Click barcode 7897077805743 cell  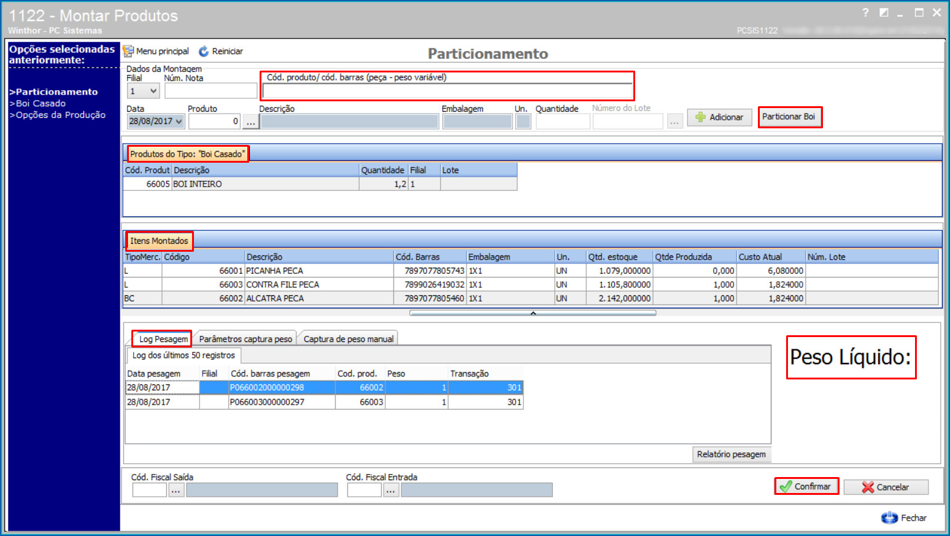click(430, 271)
